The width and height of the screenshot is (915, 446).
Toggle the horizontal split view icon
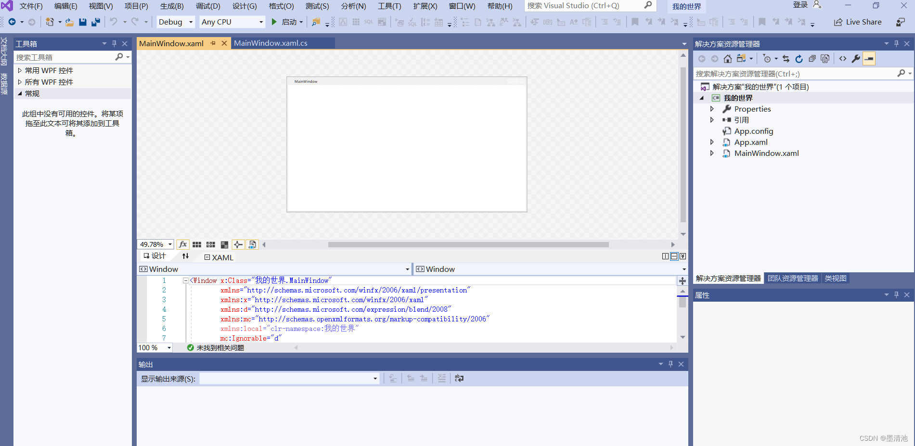coord(674,256)
